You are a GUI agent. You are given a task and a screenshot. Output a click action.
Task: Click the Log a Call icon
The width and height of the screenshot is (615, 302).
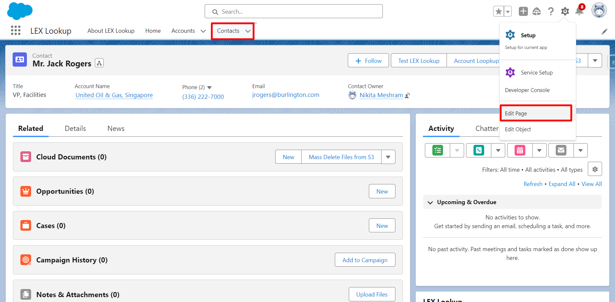479,150
